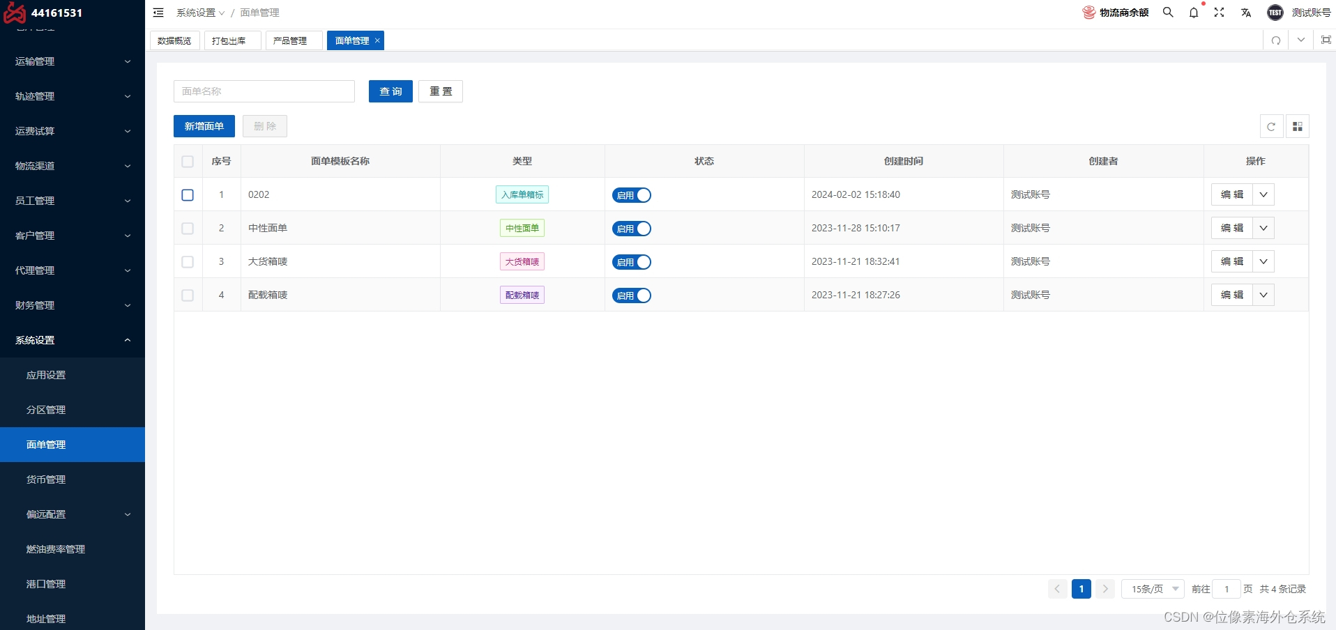Viewport: 1336px width, 630px height.
Task: Open 系统设置 breadcrumb dropdown
Action: pyautogui.click(x=200, y=13)
